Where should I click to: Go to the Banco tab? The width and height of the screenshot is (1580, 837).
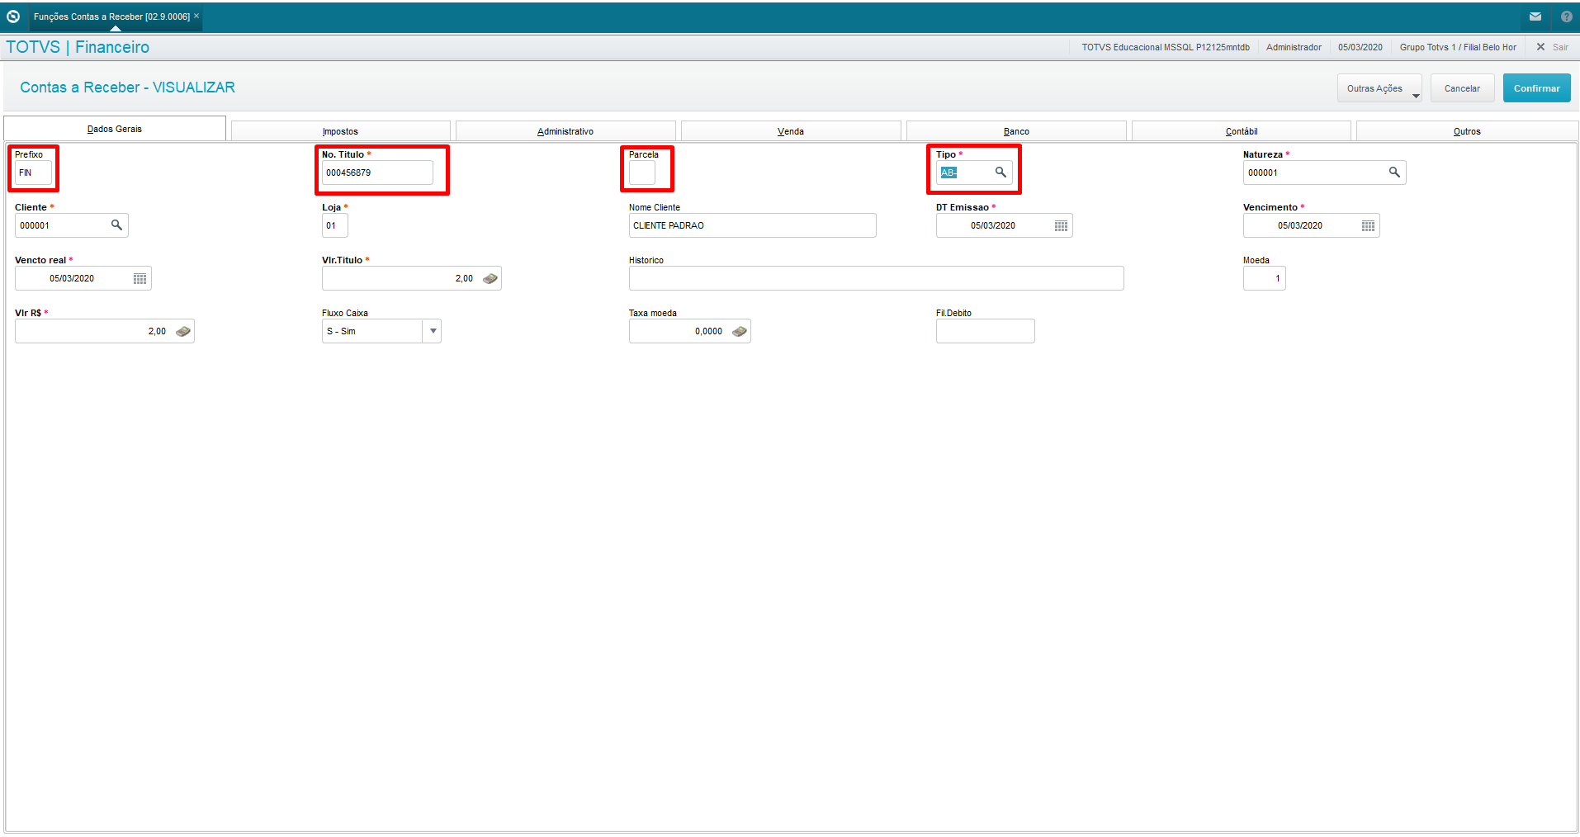point(1016,131)
